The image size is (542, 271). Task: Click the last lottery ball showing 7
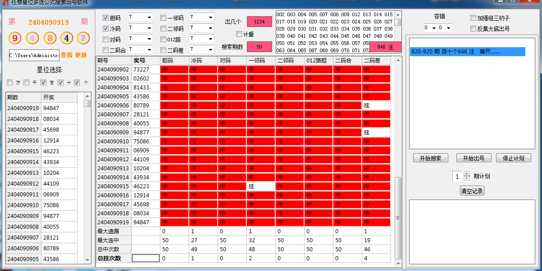pos(83,38)
